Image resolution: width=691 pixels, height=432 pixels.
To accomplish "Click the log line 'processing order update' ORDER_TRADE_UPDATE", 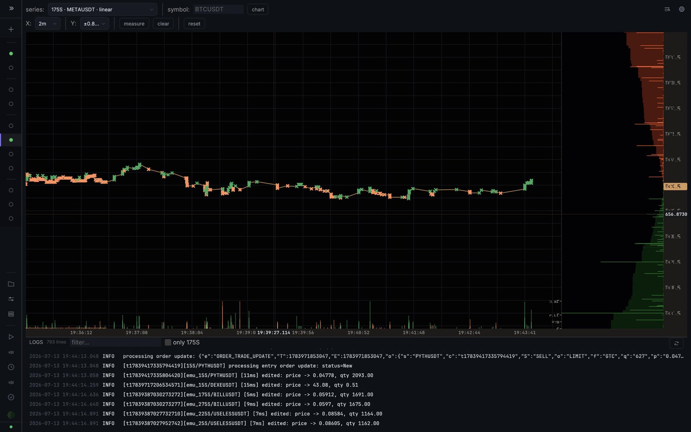I will (356, 356).
